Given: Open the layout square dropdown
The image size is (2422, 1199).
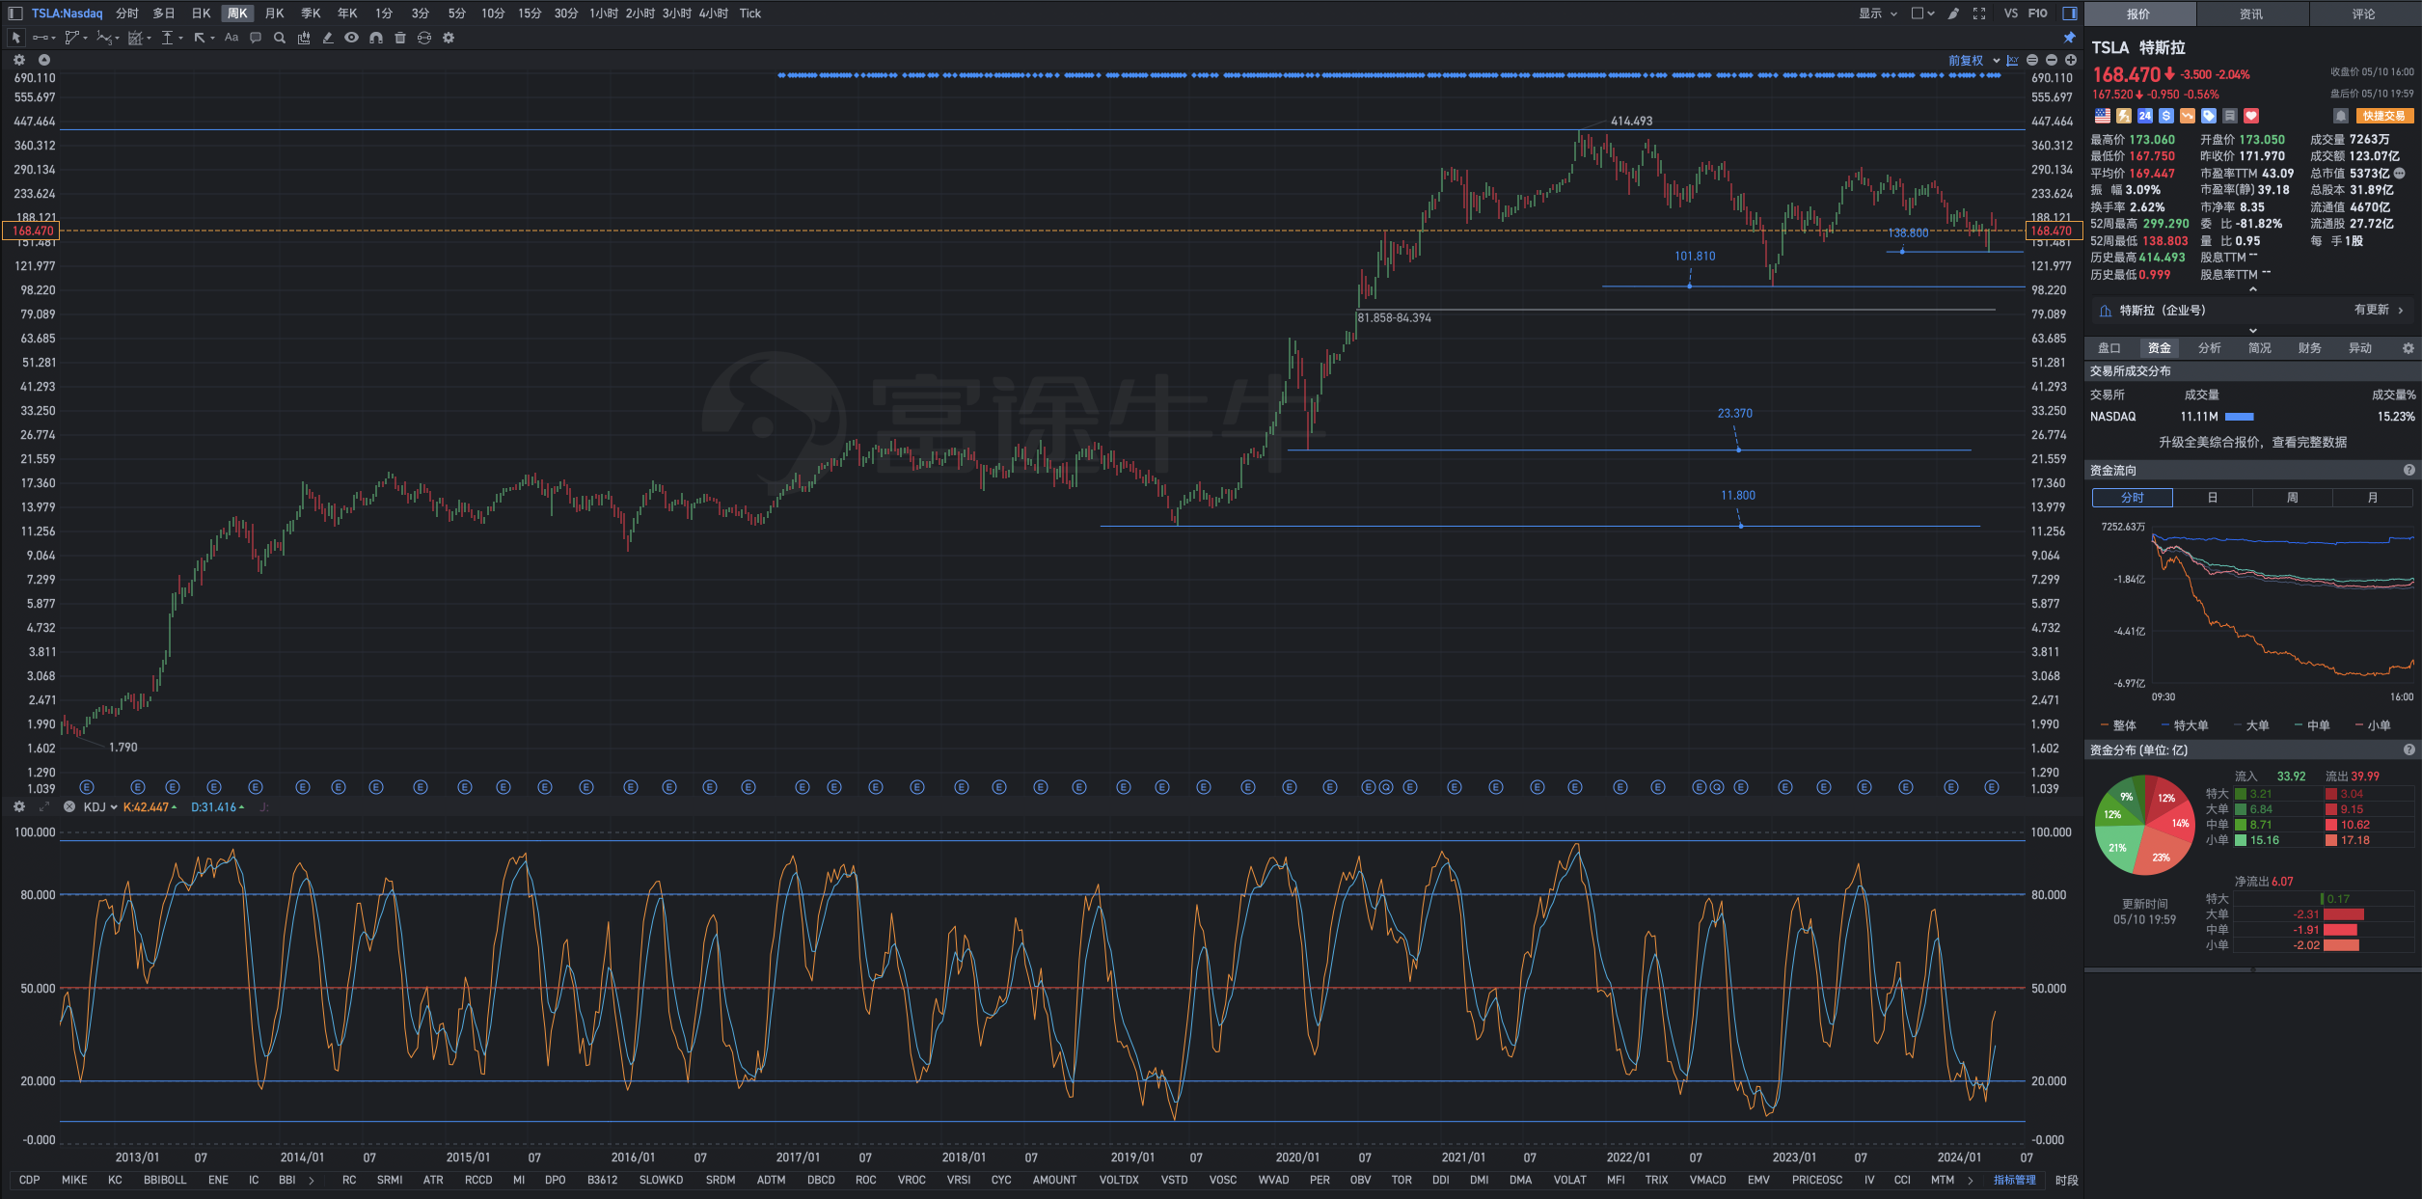Looking at the screenshot, I should [x=1923, y=14].
